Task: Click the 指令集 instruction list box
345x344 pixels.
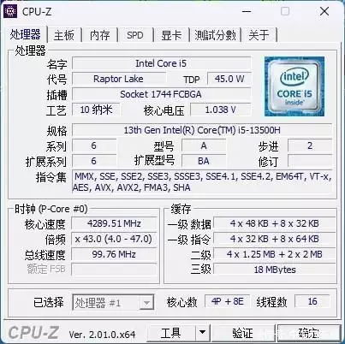Action: (202, 182)
